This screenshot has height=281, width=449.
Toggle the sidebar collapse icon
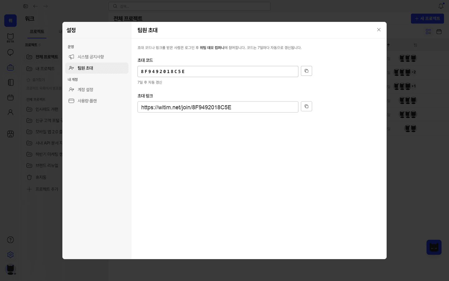26,6
